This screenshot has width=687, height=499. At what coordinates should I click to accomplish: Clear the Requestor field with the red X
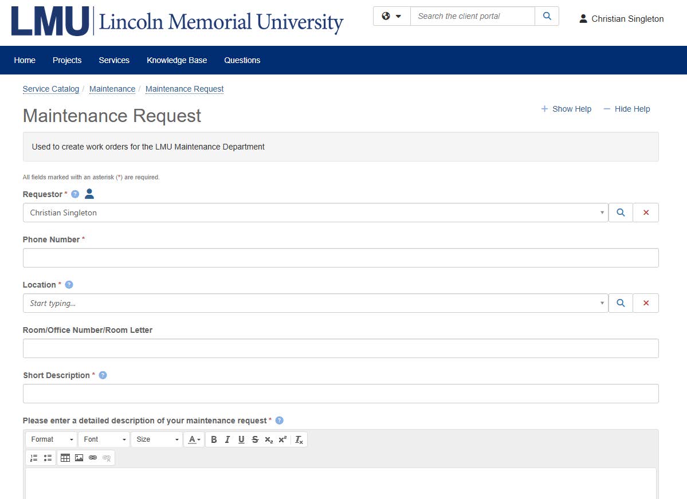[x=646, y=212]
